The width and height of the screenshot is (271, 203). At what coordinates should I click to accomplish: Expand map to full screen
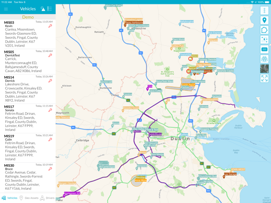point(264,78)
